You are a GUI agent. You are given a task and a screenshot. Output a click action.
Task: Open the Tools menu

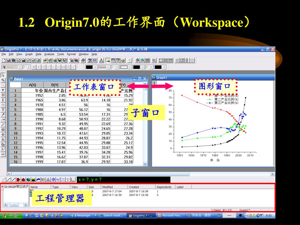[x=60, y=54]
